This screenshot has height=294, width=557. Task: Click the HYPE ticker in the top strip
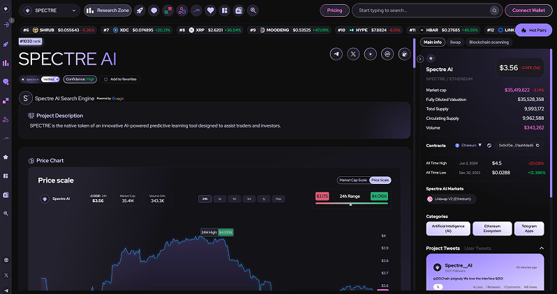(x=369, y=30)
